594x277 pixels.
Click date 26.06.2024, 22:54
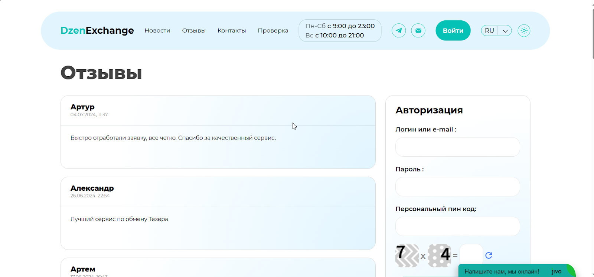[x=90, y=196]
